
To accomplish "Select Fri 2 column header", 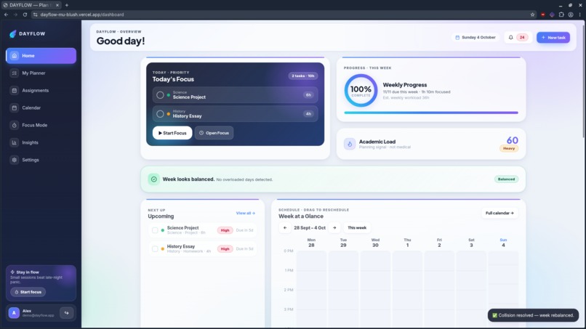I will pyautogui.click(x=439, y=243).
